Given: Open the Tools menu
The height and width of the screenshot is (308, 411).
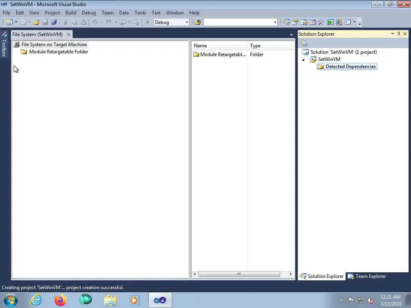Looking at the screenshot, I should point(140,12).
